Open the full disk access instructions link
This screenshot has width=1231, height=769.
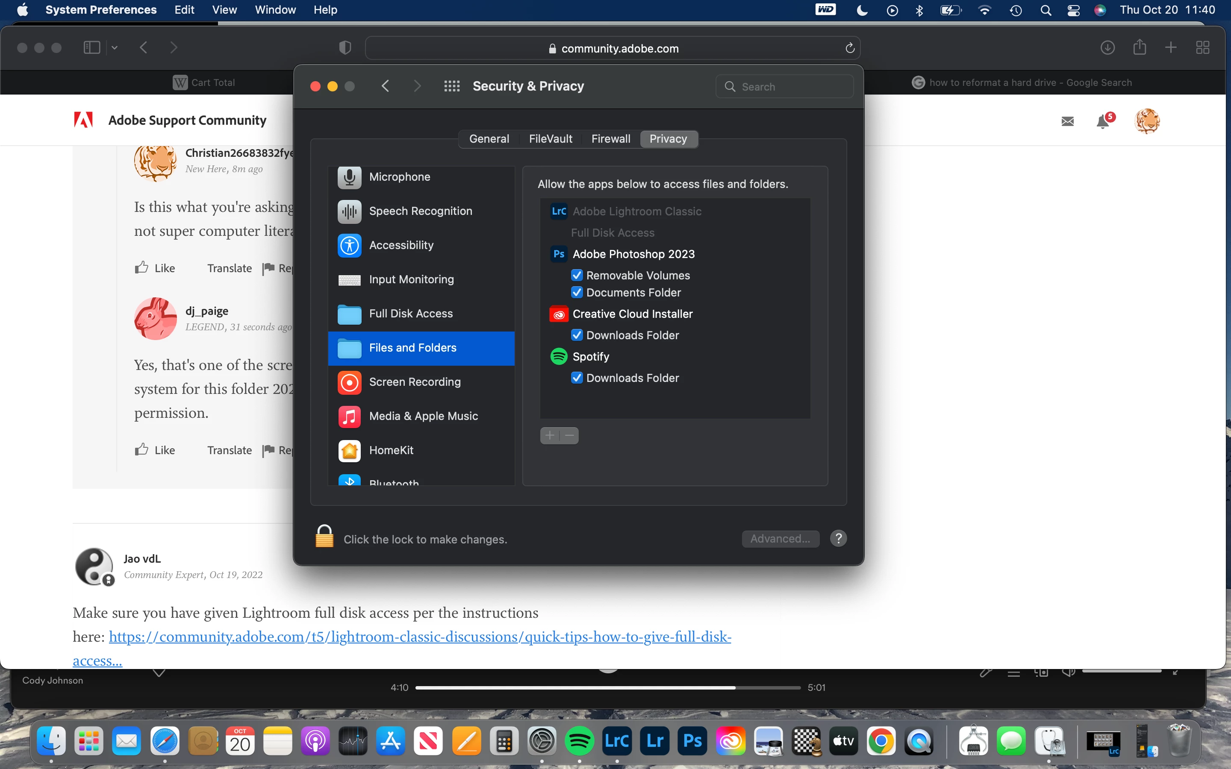(x=420, y=637)
